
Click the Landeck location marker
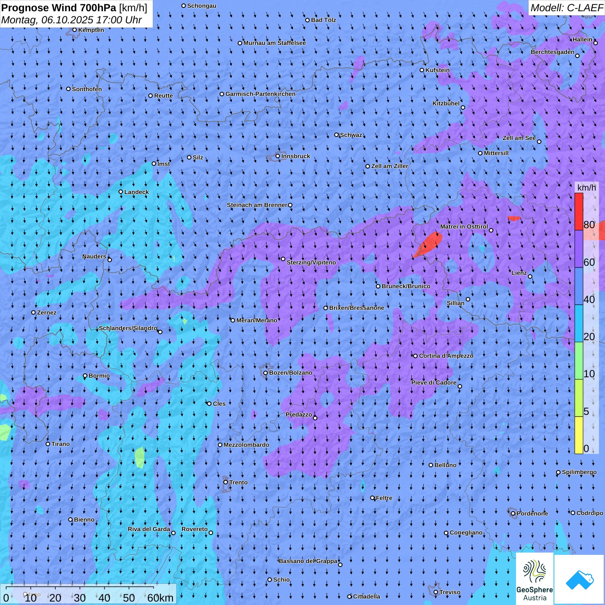[121, 192]
